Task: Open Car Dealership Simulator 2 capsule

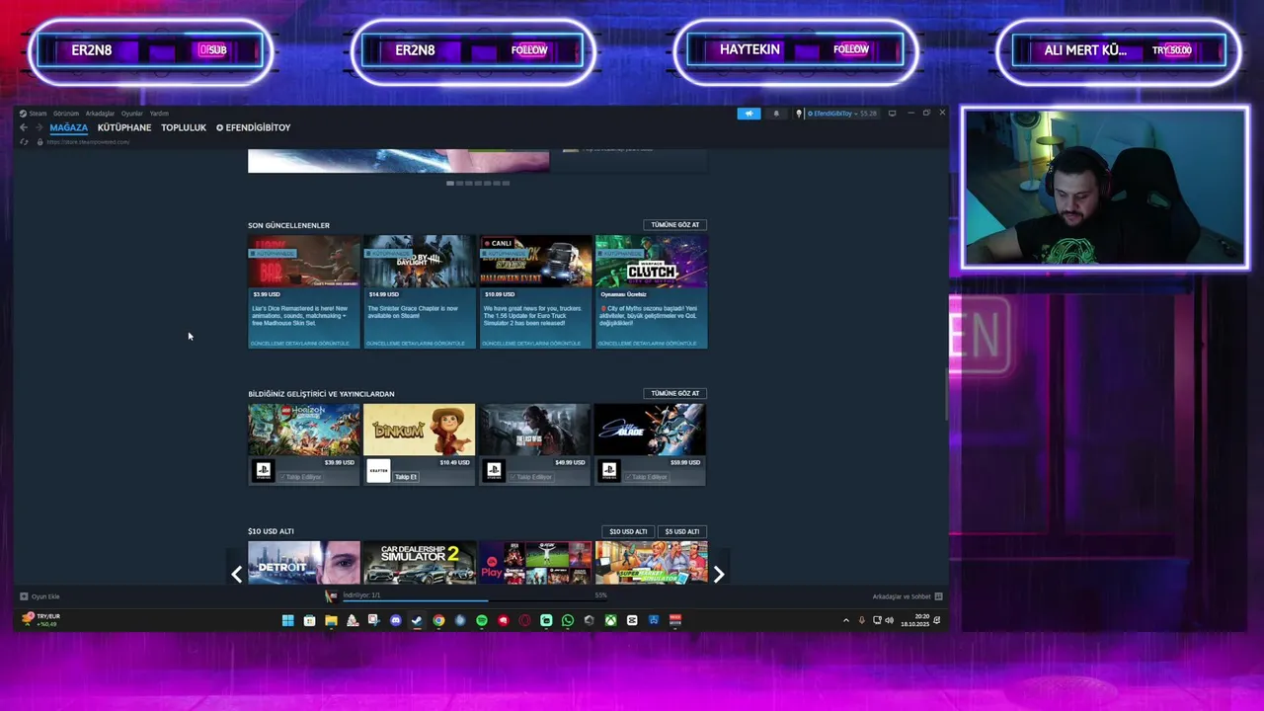Action: pyautogui.click(x=420, y=563)
